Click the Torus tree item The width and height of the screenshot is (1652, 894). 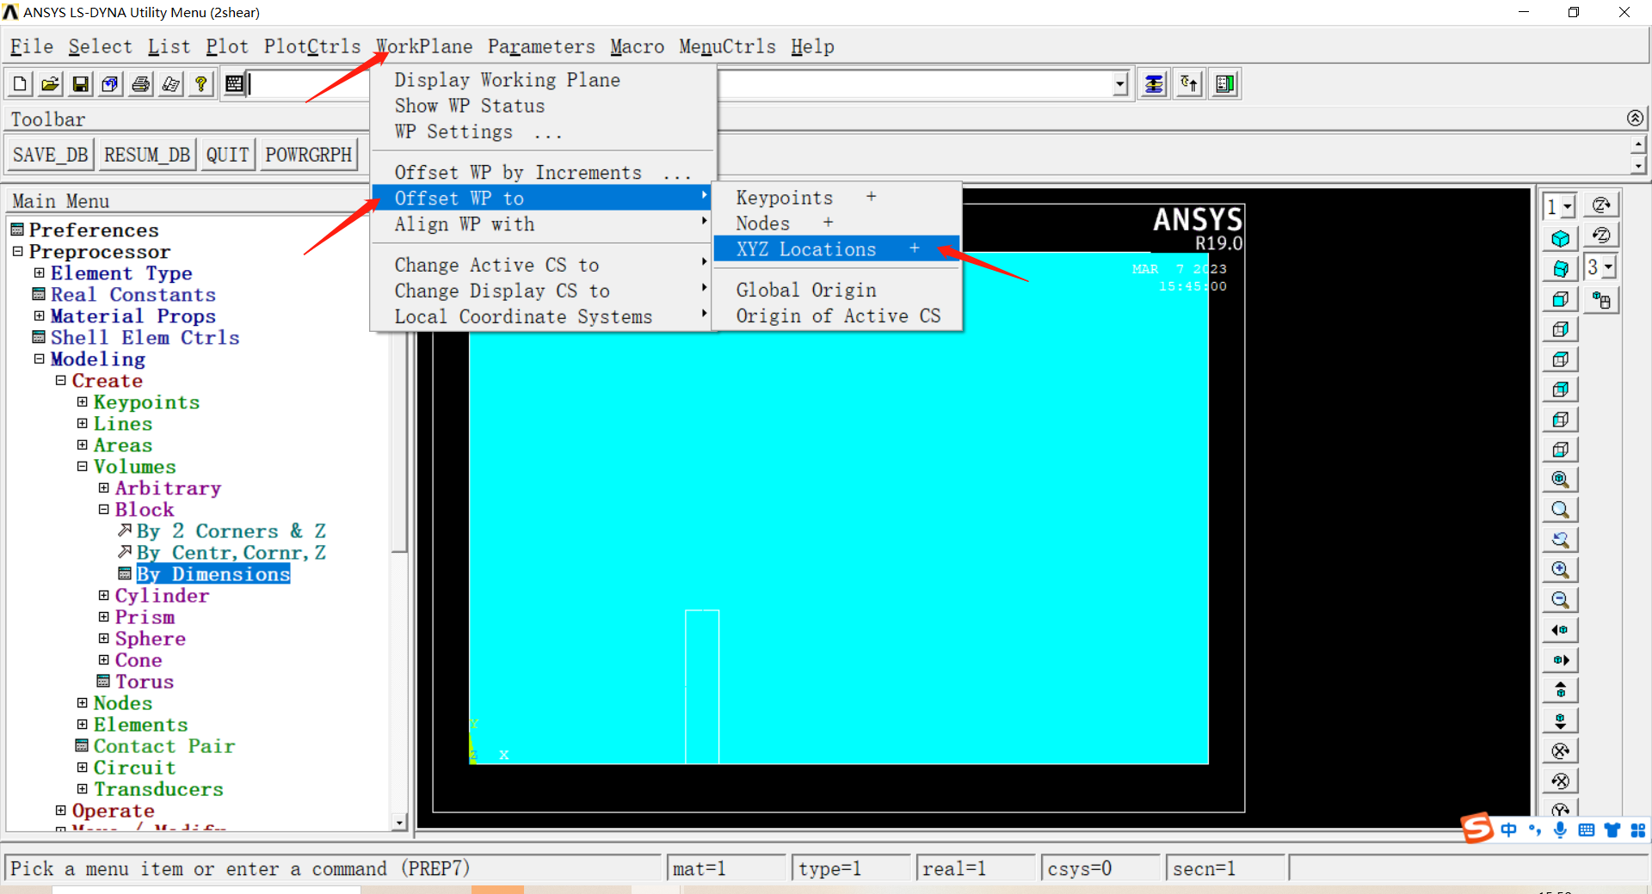click(x=145, y=681)
